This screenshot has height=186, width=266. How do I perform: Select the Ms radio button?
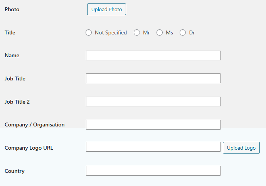click(160, 33)
